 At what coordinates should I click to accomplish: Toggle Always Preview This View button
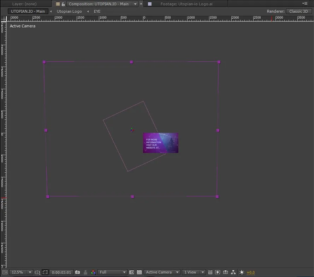[x=5, y=272]
